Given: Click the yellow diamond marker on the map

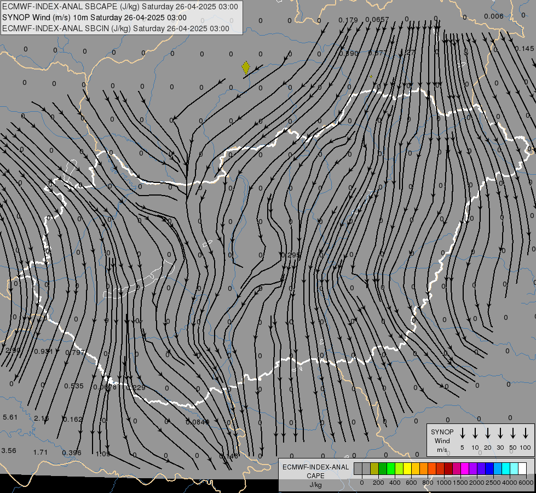Looking at the screenshot, I should point(246,67).
